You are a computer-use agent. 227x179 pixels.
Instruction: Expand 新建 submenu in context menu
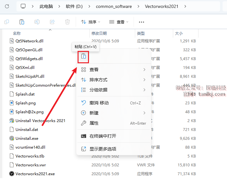[x=113, y=113]
